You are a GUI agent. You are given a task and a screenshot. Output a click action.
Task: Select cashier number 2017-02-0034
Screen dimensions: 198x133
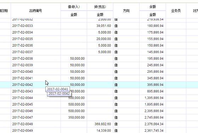[x=22, y=32]
